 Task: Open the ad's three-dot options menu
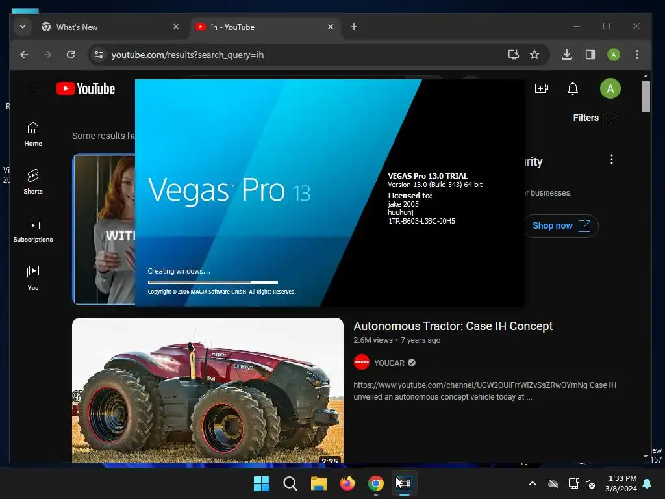pyautogui.click(x=612, y=160)
